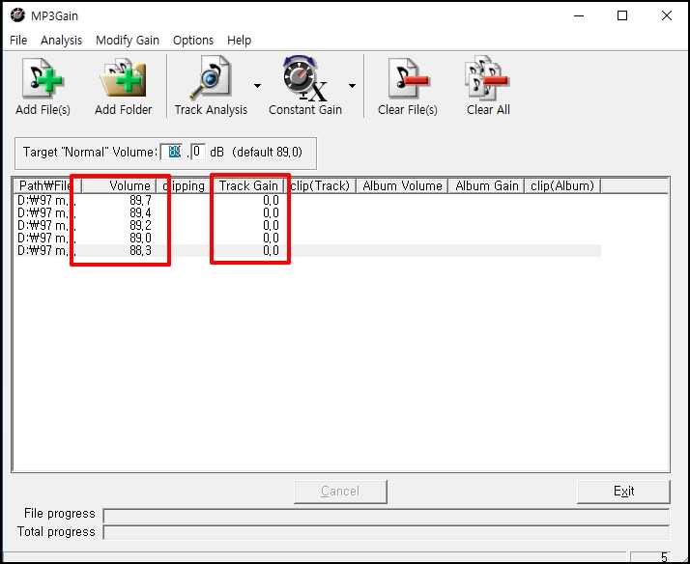Minimize the MP3Gain window
The width and height of the screenshot is (690, 564).
coord(579,15)
